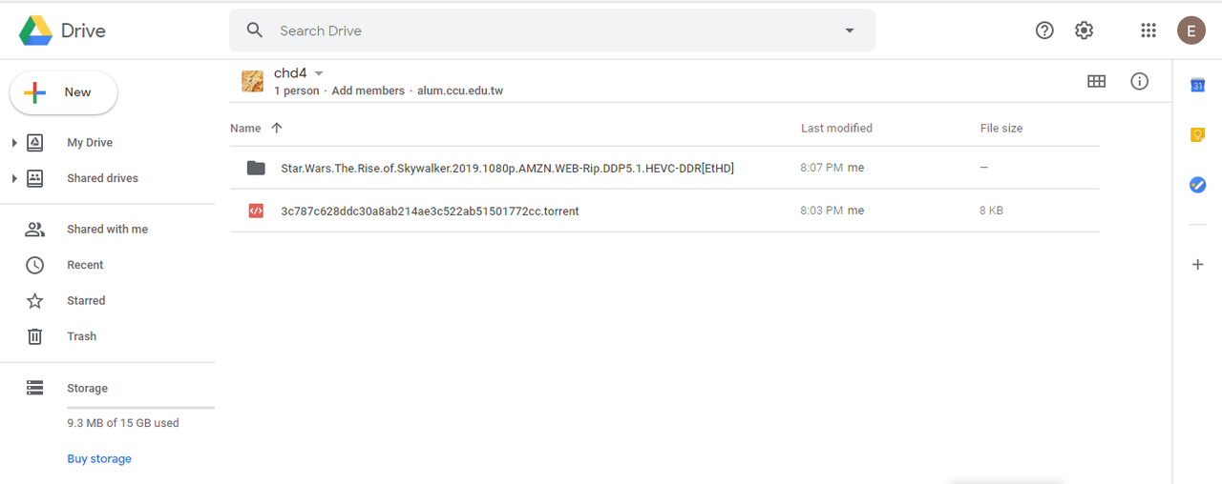Click the 1 person members text
Screen dimensions: 1222x484
coord(297,91)
